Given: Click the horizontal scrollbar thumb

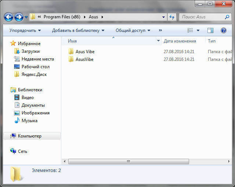Looking at the screenshot, I should click(x=129, y=161).
